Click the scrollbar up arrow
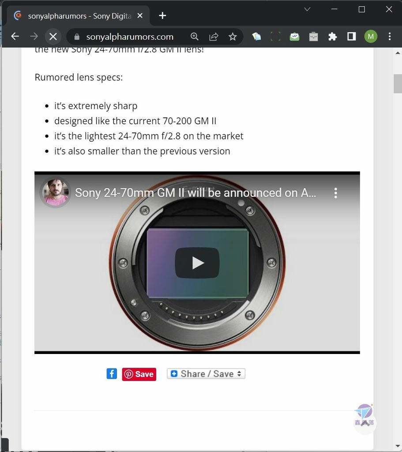Viewport: 402px width, 452px height. pos(398,53)
